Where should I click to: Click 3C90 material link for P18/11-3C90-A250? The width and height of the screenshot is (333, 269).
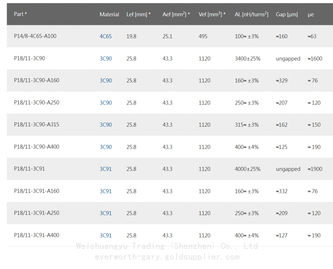coord(106,103)
